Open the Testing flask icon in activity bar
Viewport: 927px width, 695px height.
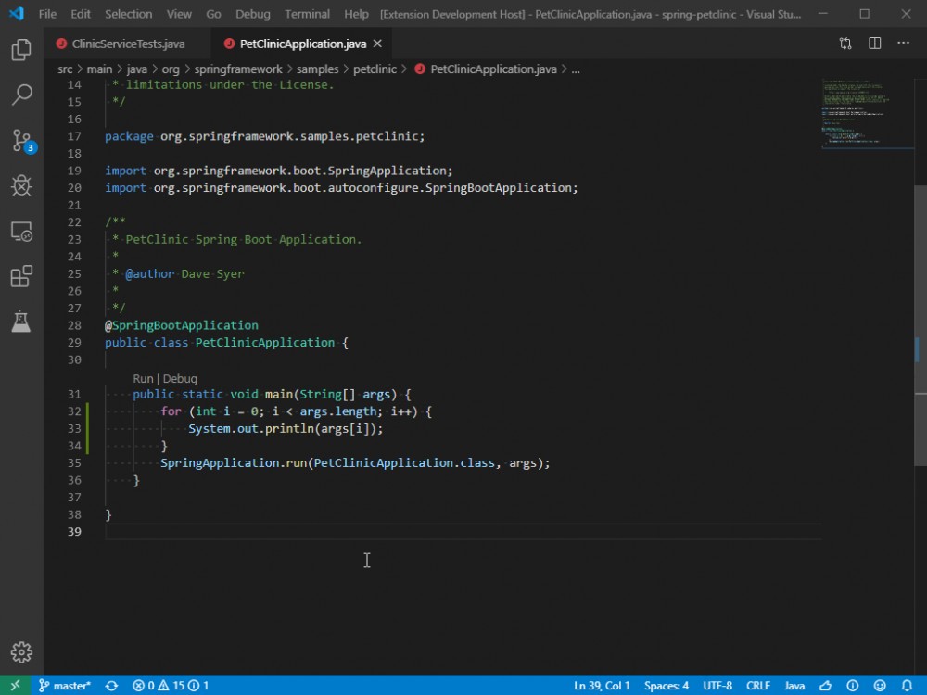coord(22,322)
